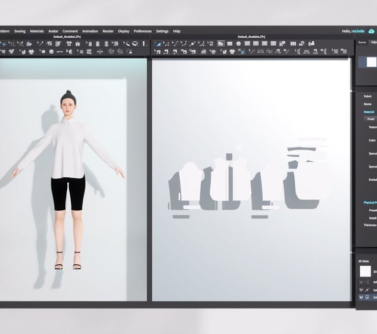Click the Default_Modelist.ZPrj title of 3D window
This screenshot has width=377, height=334.
tap(67, 37)
